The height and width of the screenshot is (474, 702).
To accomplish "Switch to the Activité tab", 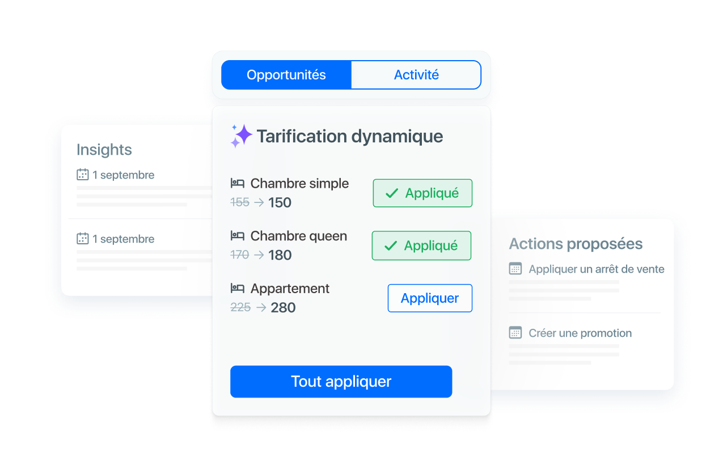I will (416, 75).
